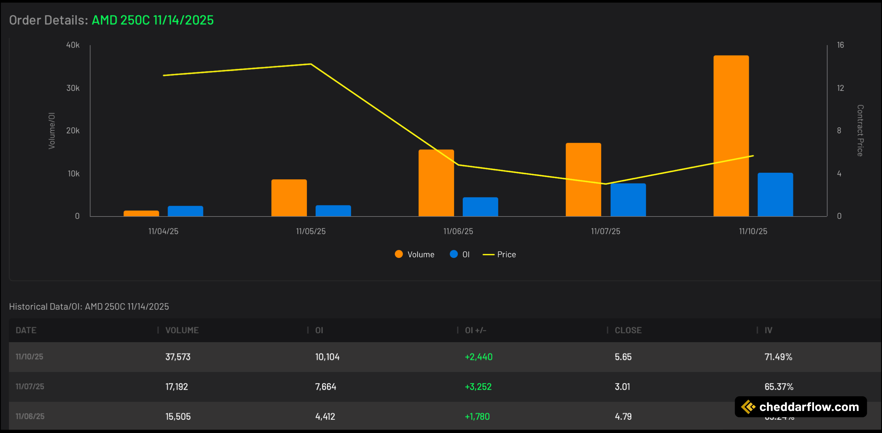This screenshot has width=882, height=433.
Task: Select the orange Volume bar for 11/06/25
Action: [436, 183]
